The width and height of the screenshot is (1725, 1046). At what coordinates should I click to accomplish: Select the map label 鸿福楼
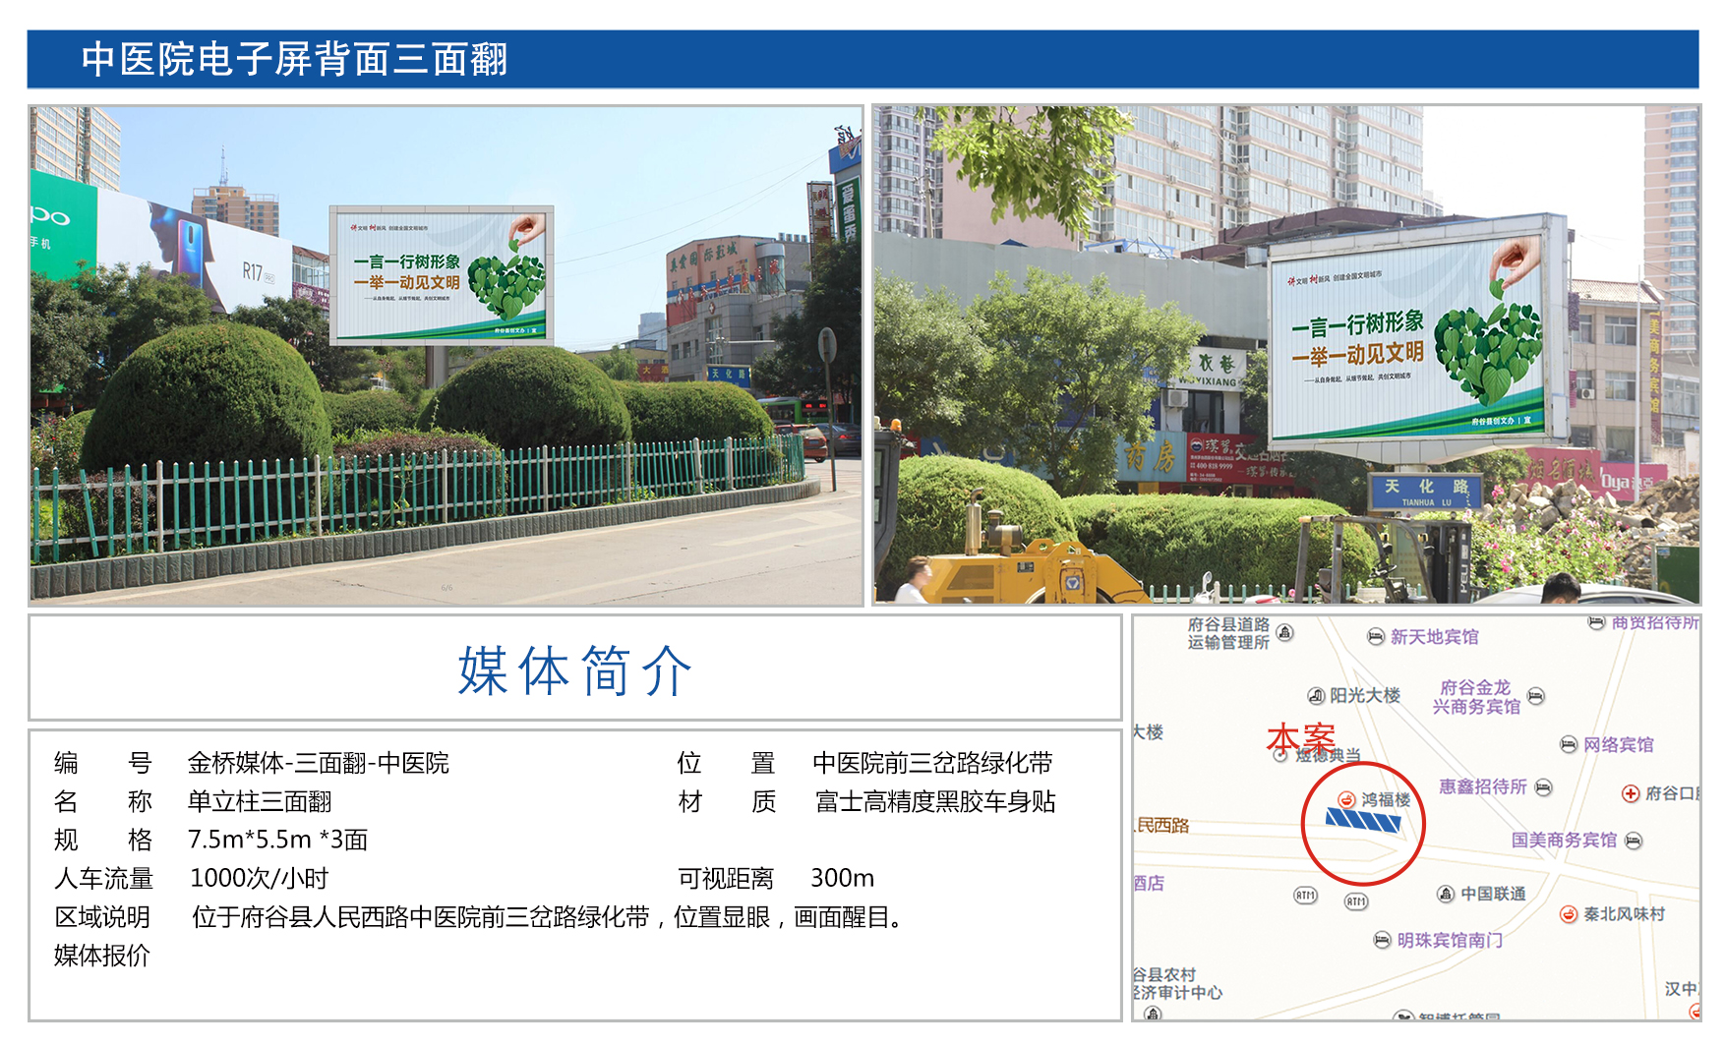coord(1386,800)
